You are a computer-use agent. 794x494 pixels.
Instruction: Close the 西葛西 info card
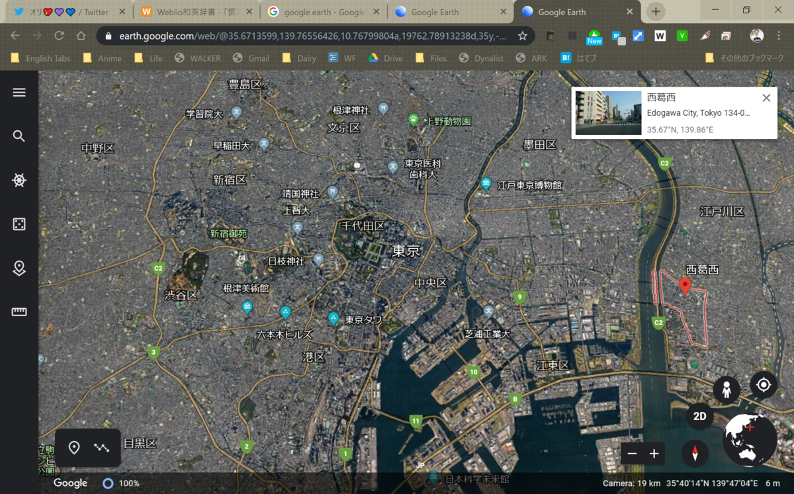pyautogui.click(x=766, y=98)
